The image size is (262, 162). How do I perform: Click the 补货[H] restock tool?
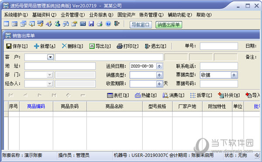point(229,95)
